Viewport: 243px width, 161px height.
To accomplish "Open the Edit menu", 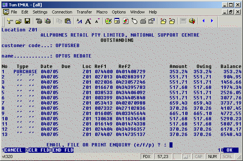I will 25,12.
